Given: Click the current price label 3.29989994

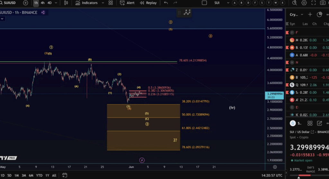Looking at the screenshot, I should point(274,95).
